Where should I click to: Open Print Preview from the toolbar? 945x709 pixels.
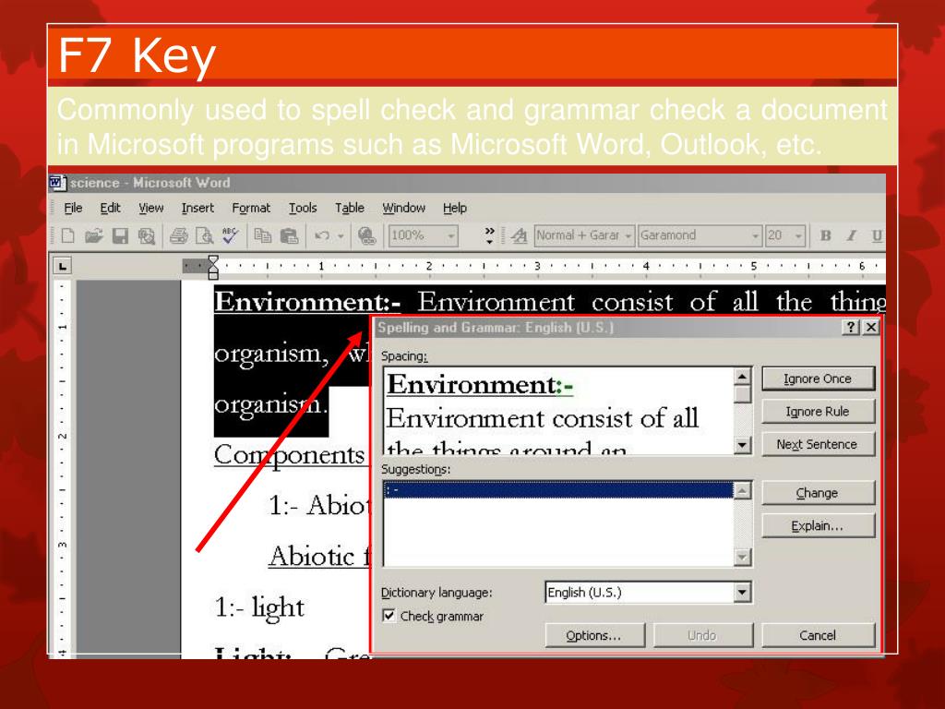tap(204, 235)
